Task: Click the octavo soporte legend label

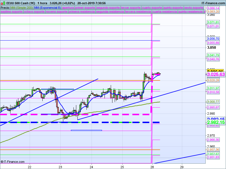Action: [34, 12]
